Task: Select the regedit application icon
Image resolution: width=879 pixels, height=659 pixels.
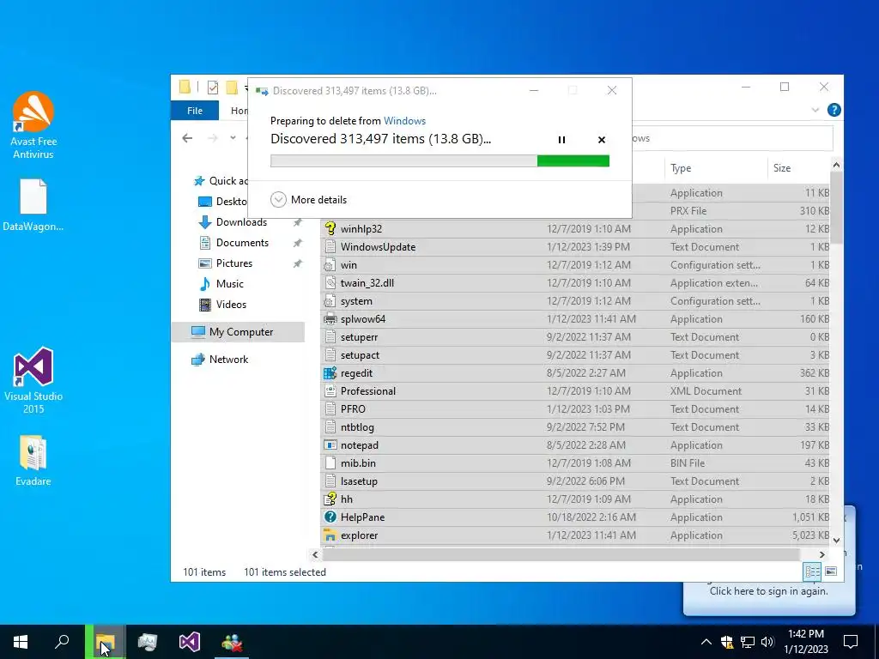Action: click(330, 373)
